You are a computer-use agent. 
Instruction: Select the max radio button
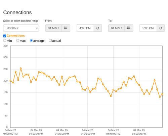[x=17, y=40]
